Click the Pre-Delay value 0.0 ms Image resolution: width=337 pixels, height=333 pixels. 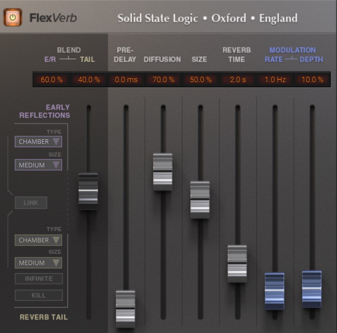pyautogui.click(x=126, y=80)
